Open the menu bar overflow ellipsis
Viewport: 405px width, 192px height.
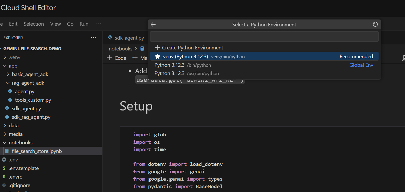click(x=99, y=24)
